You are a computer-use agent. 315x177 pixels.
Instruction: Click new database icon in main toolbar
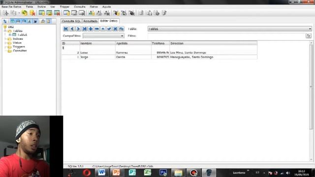point(5,13)
